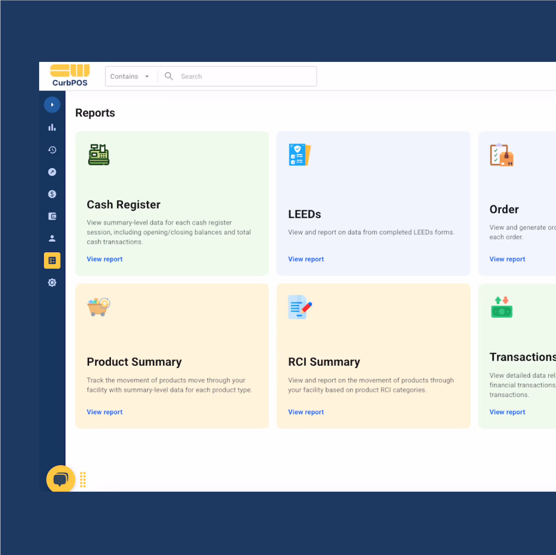Image resolution: width=556 pixels, height=555 pixels.
Task: Open the wallet sidebar icon
Action: [x=52, y=216]
